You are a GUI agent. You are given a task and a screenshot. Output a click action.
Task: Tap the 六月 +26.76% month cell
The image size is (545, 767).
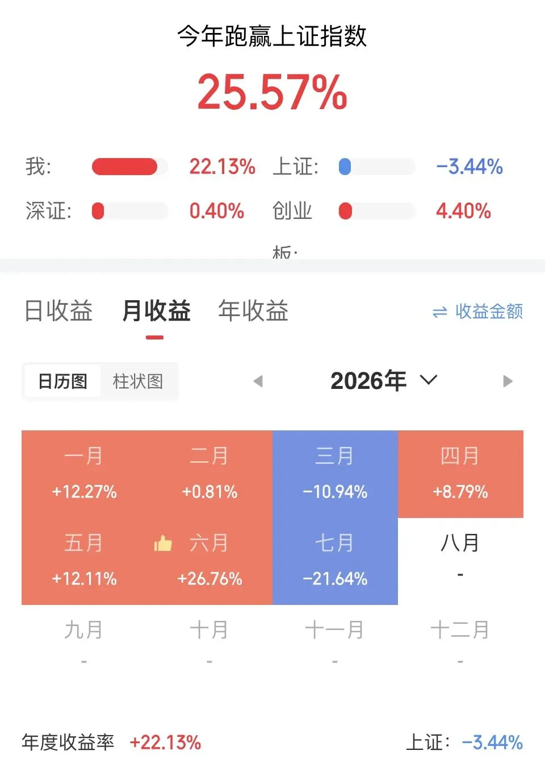click(209, 561)
